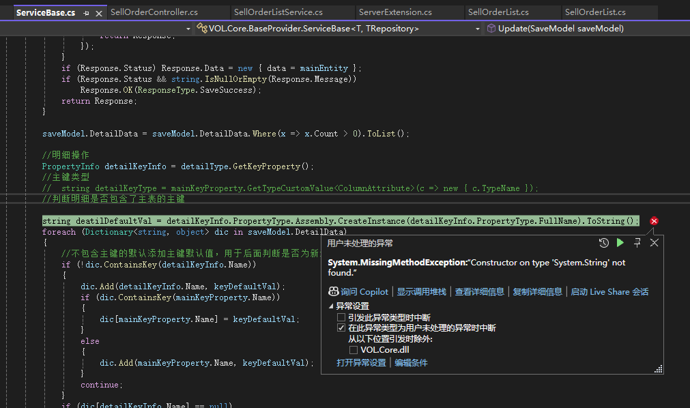Click the red exception error icon beside the highlighted line
Viewport: 690px width, 408px height.
[x=654, y=221]
